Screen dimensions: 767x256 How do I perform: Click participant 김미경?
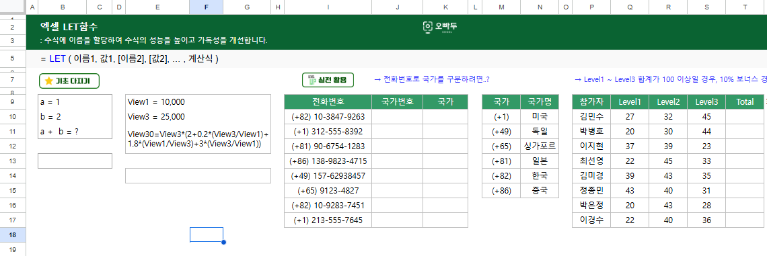pyautogui.click(x=591, y=175)
